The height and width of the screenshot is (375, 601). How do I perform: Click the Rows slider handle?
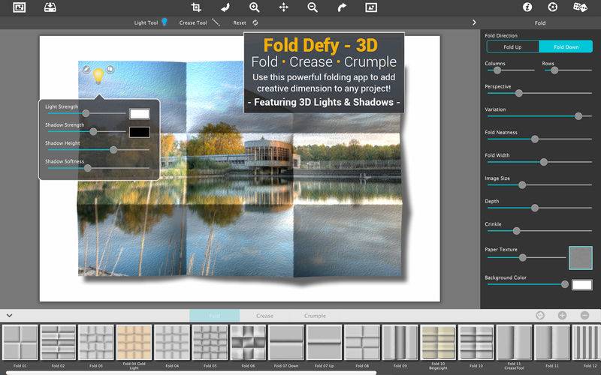click(554, 70)
